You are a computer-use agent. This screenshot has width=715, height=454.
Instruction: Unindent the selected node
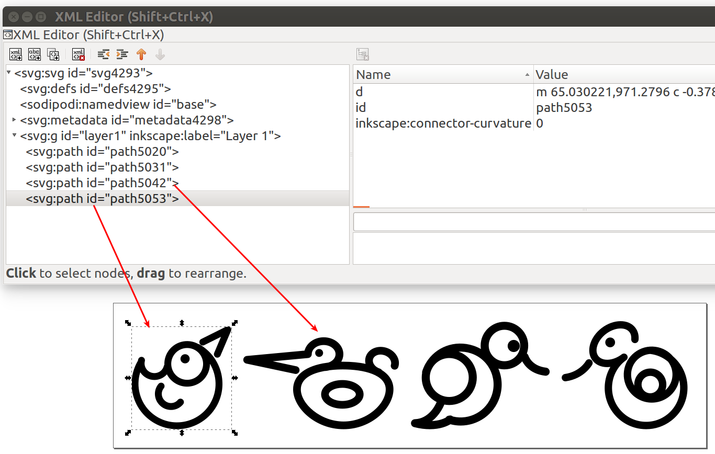pos(104,54)
